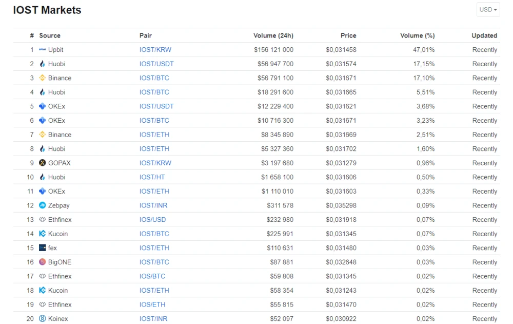Click the Koinex logo icon

(x=42, y=319)
